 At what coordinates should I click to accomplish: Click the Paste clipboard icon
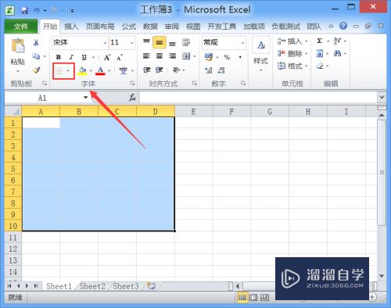[x=18, y=45]
